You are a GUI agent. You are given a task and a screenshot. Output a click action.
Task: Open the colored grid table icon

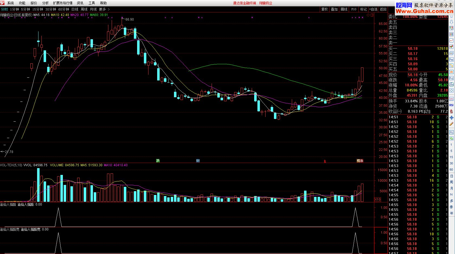(451, 34)
